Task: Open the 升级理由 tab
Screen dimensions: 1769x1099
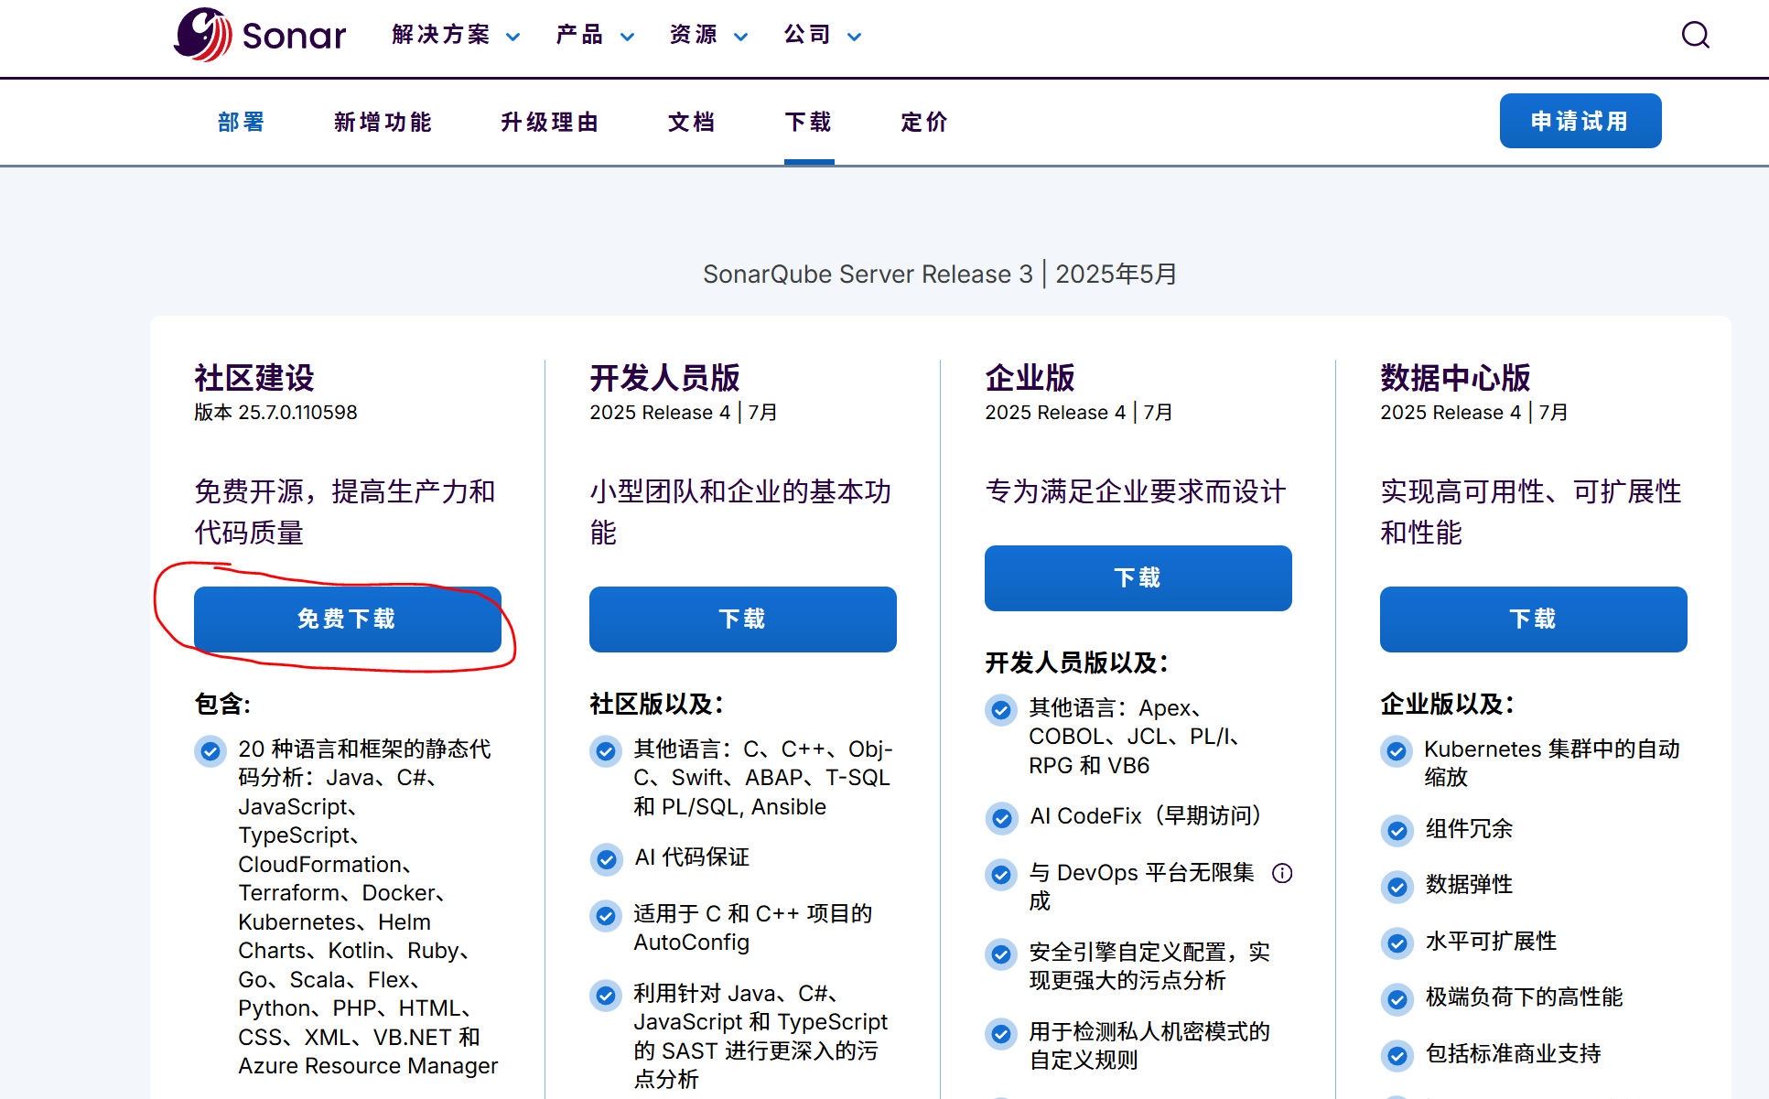Action: (549, 122)
